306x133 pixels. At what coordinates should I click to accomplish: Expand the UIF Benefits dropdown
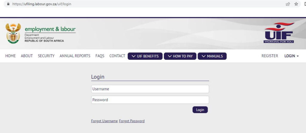coord(145,56)
